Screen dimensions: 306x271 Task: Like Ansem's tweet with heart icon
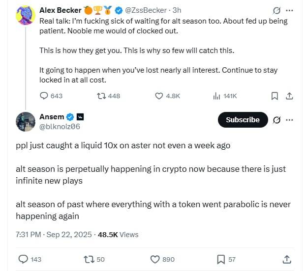click(155, 259)
